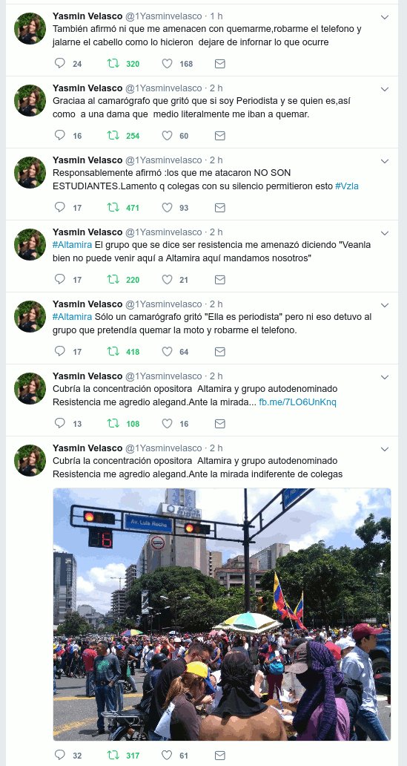Send the 254-retweet tweet via direct message
Image resolution: width=407 pixels, height=766 pixels.
click(220, 136)
